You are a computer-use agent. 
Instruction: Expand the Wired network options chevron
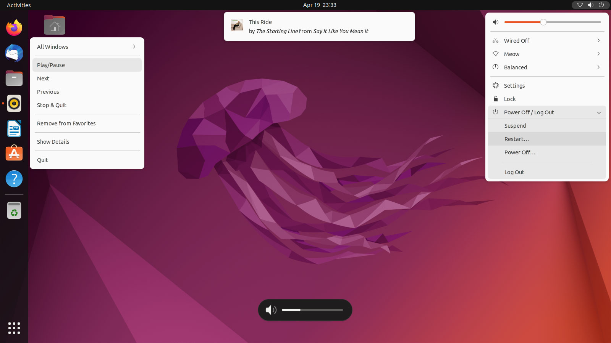pyautogui.click(x=598, y=40)
